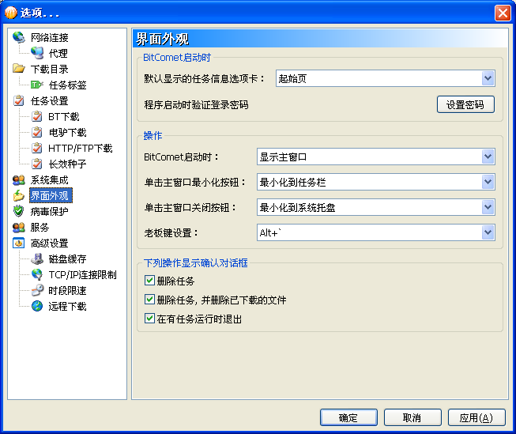This screenshot has width=516, height=434.
Task: Open 高级设置 settings page
Action: tap(49, 243)
